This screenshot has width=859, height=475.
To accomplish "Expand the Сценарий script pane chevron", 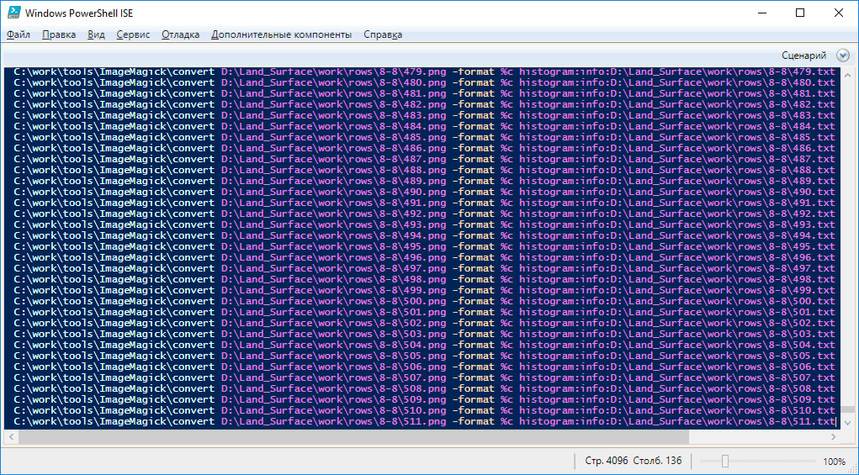I will pos(843,55).
